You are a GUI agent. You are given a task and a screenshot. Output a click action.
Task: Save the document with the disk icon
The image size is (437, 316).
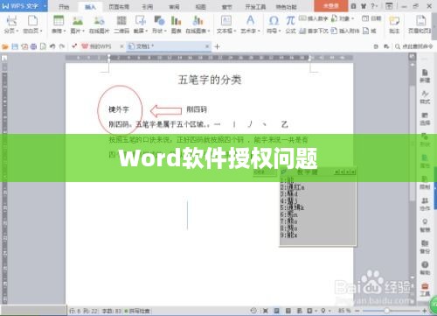point(15,46)
